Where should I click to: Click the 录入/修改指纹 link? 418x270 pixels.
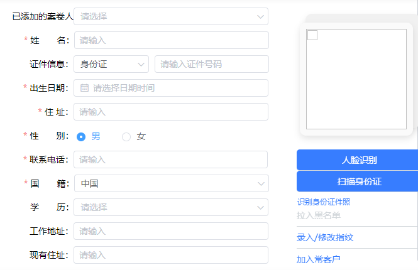tap(325, 237)
